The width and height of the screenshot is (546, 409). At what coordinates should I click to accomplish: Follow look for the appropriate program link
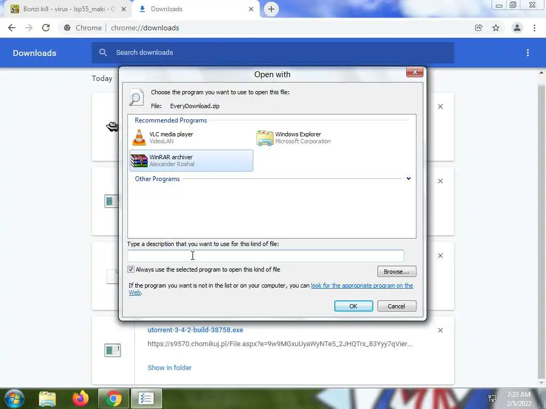(362, 285)
